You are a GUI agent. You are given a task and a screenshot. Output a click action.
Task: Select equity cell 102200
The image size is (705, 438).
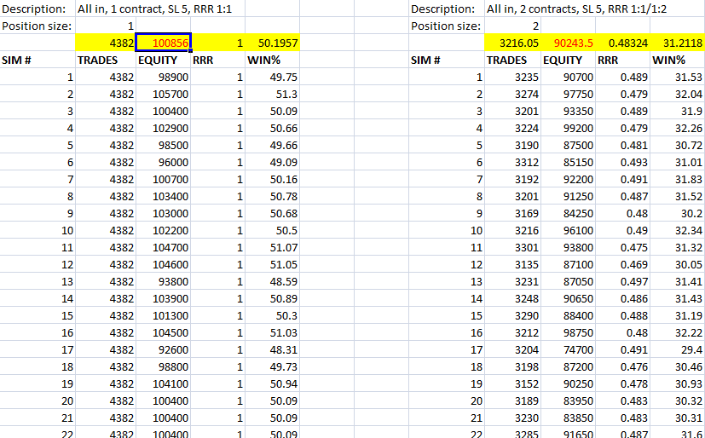click(163, 230)
